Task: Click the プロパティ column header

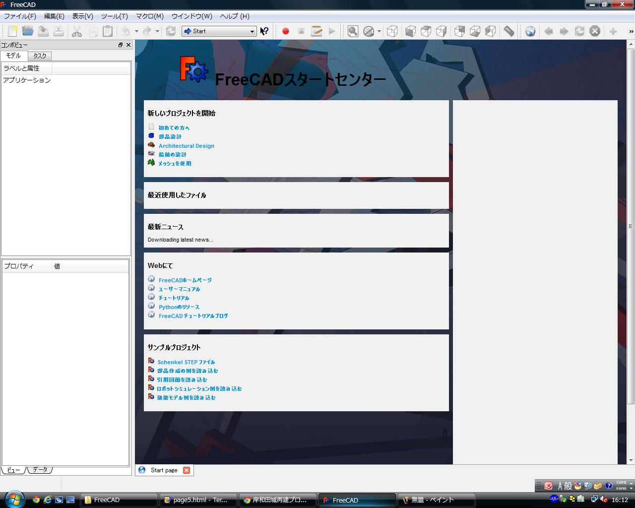Action: 27,266
